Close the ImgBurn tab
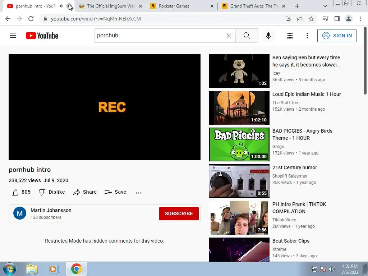The image size is (368, 276). pyautogui.click(x=141, y=6)
